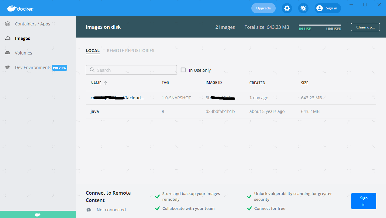Click the Dev Environments icon

(x=8, y=68)
